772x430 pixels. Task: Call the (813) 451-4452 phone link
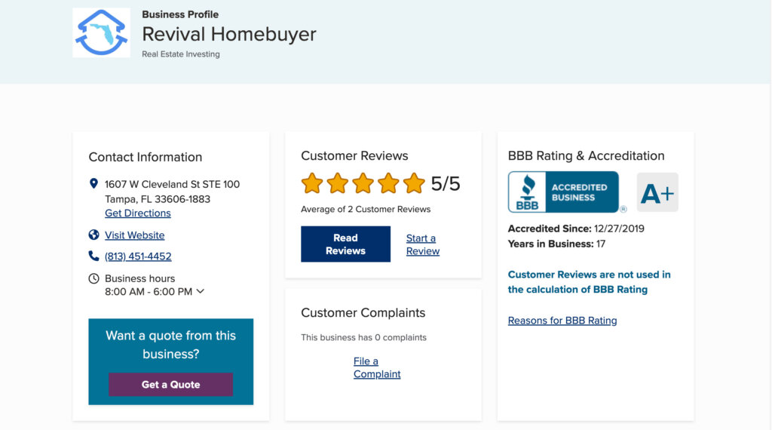[x=138, y=256]
